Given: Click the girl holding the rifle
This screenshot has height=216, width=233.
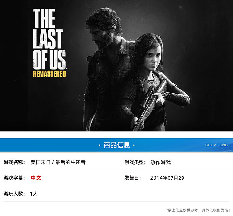Looking at the screenshot, I should 153,82.
